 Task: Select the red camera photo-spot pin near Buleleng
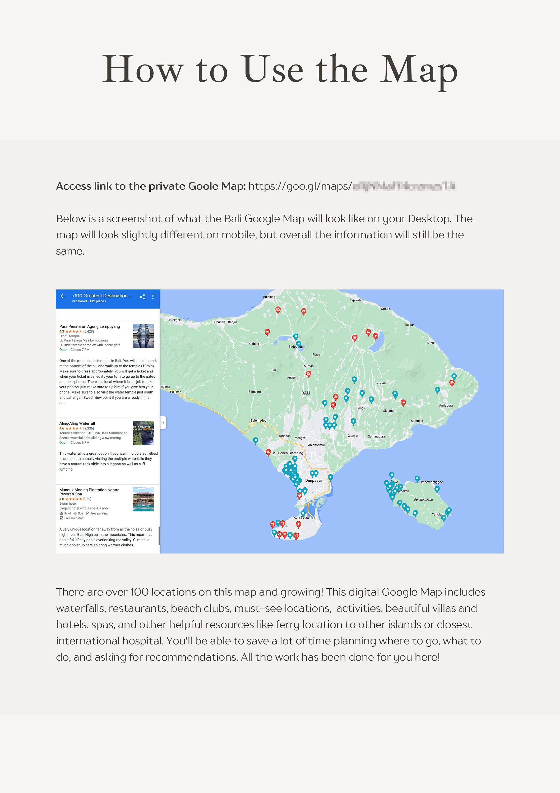(x=278, y=310)
